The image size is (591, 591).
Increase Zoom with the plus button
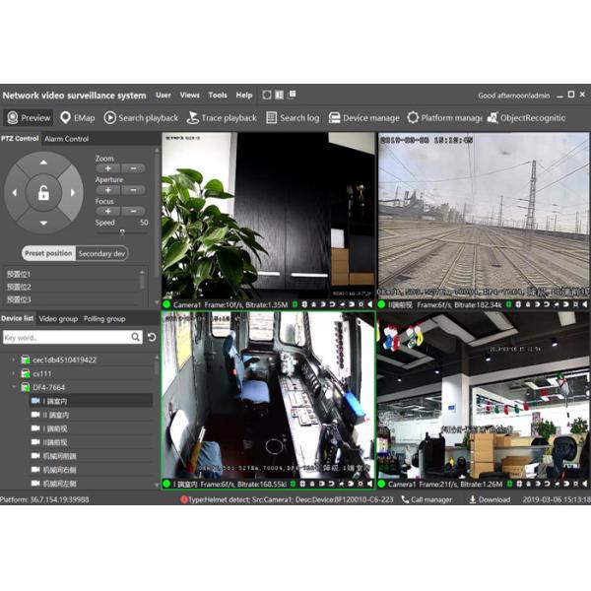tap(107, 168)
